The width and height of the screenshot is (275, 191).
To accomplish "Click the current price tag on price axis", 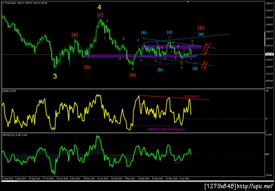I will [x=269, y=55].
